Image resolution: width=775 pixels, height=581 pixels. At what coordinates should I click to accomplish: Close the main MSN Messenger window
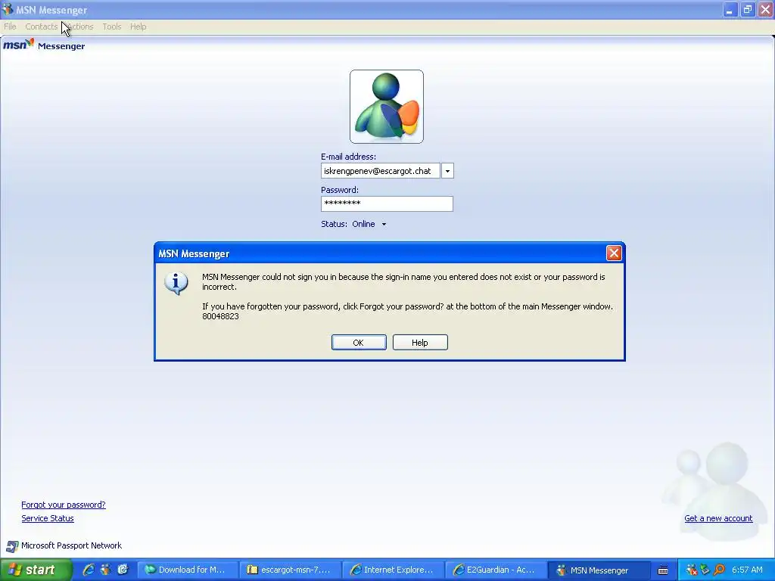(765, 10)
